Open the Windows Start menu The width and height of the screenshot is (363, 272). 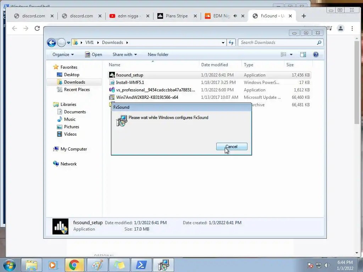click(x=10, y=265)
